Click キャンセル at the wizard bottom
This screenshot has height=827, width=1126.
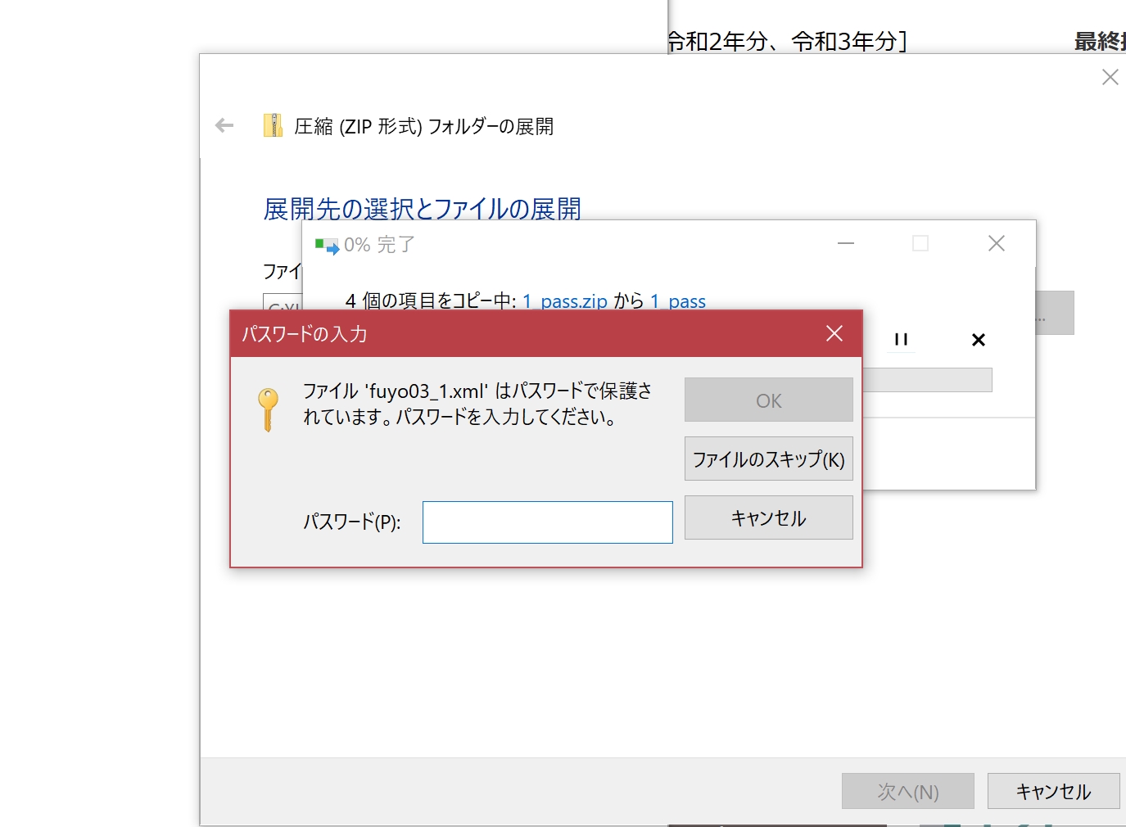pos(1052,792)
